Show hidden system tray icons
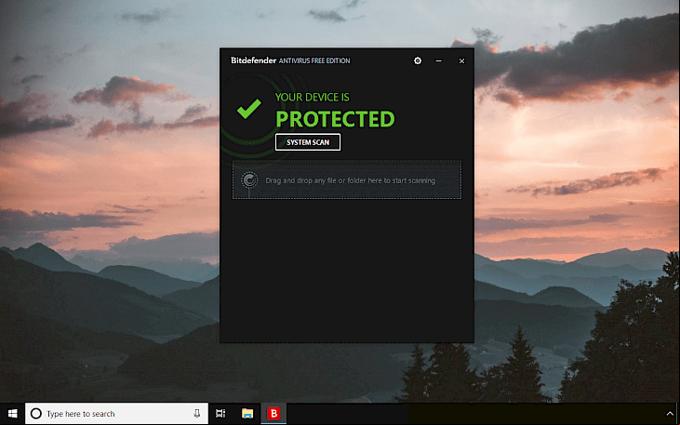 click(669, 414)
